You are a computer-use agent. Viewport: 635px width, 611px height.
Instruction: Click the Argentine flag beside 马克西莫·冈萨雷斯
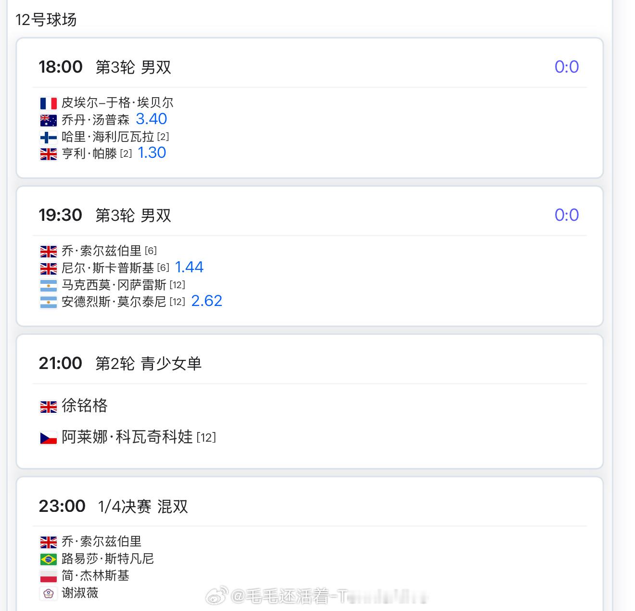click(48, 286)
